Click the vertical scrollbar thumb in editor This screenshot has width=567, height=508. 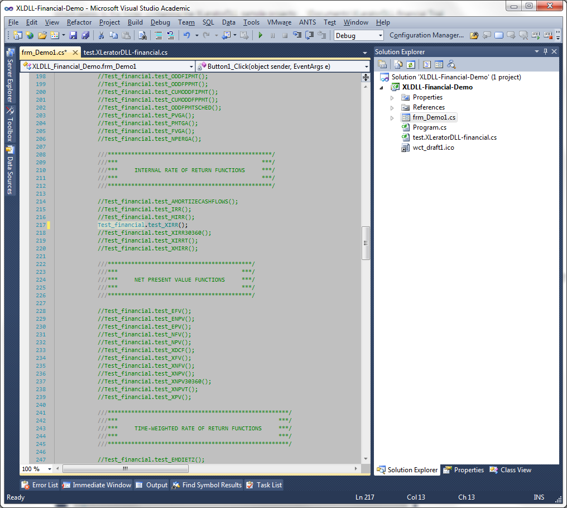tap(366, 243)
